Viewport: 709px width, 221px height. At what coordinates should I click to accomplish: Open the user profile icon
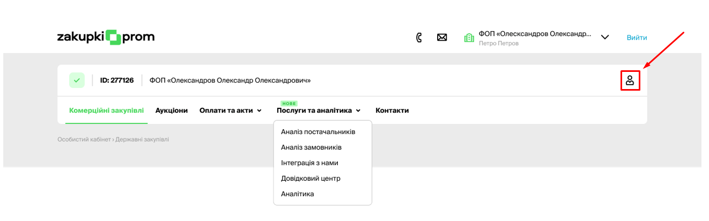[630, 80]
